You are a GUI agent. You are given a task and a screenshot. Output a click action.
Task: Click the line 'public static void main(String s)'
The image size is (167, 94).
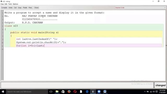click(x=34, y=32)
